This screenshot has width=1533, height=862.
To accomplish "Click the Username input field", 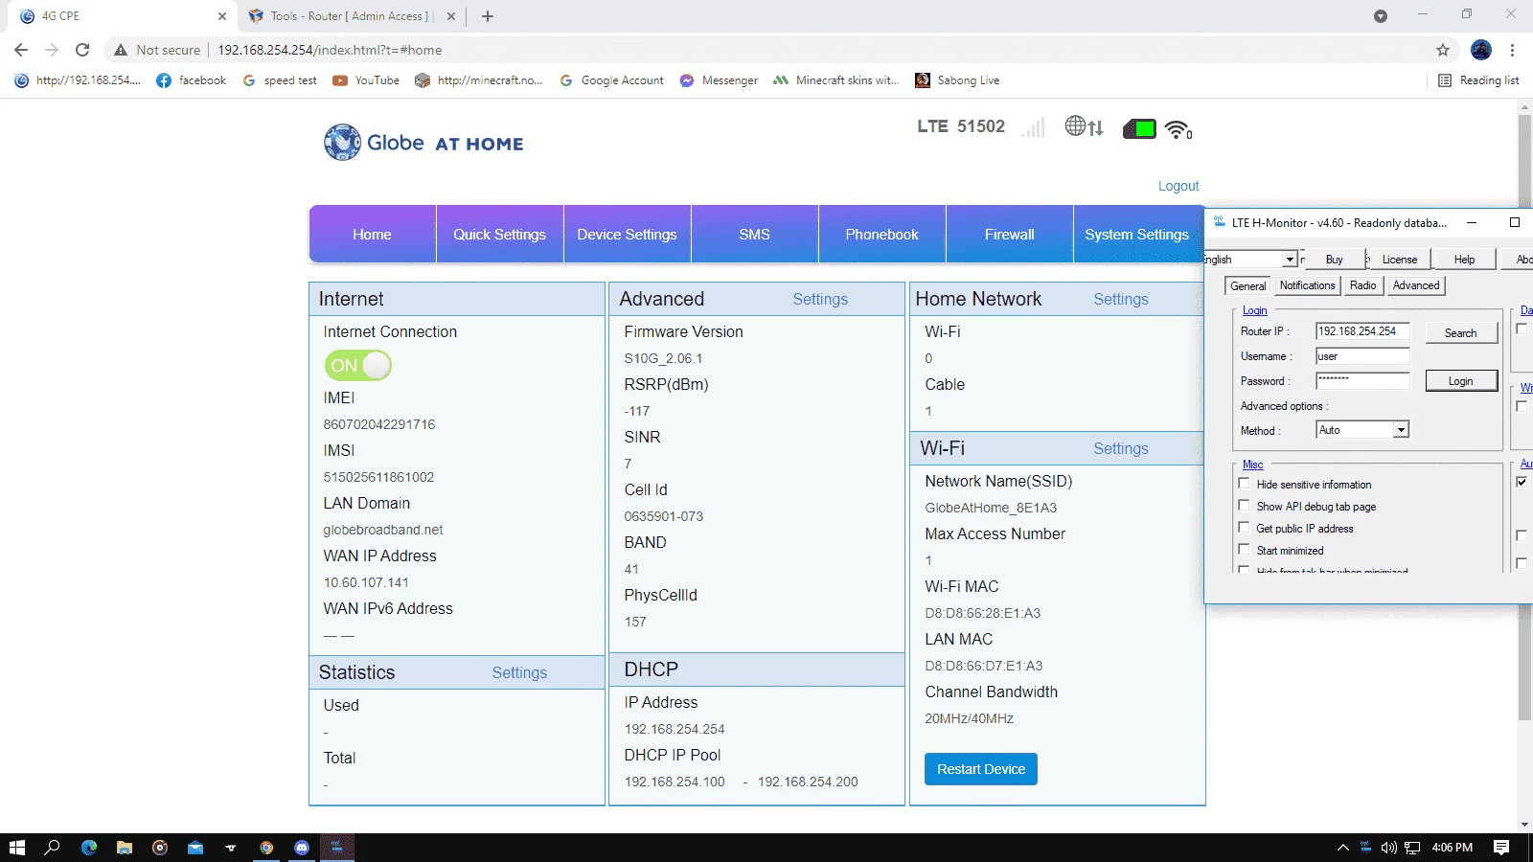I will tap(1361, 356).
